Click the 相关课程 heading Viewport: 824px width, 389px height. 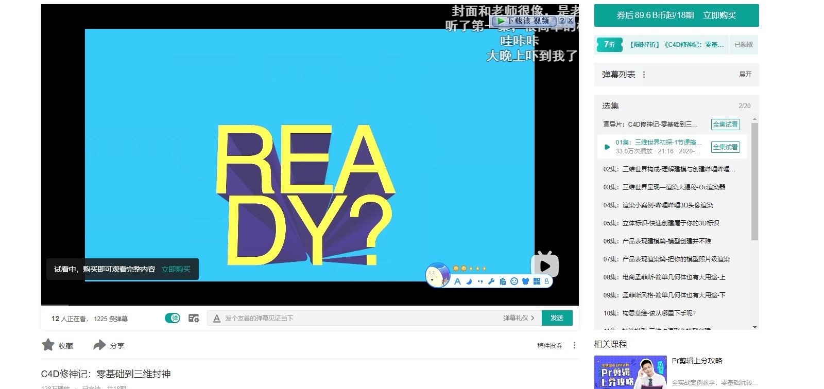coord(610,344)
